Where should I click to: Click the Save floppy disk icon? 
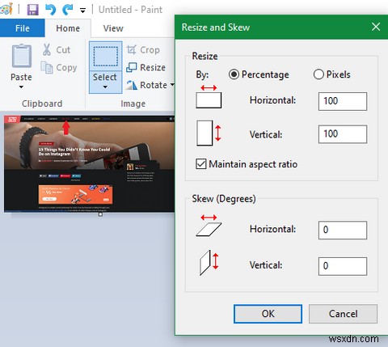pyautogui.click(x=33, y=10)
